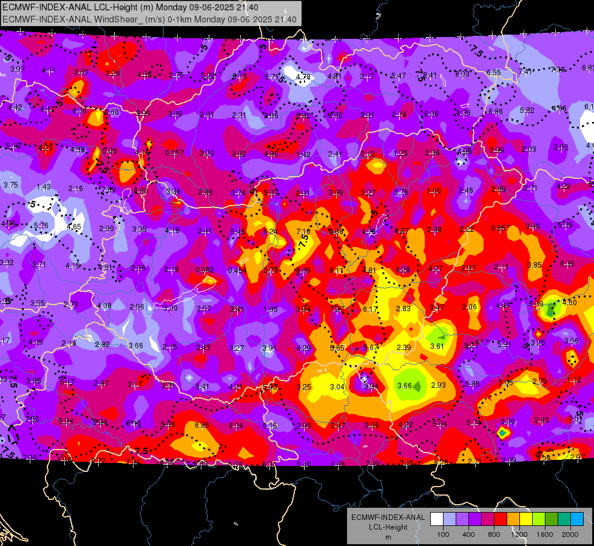This screenshot has height=546, width=594.
Task: Click the '400' legend scale label
Action: coord(468,534)
